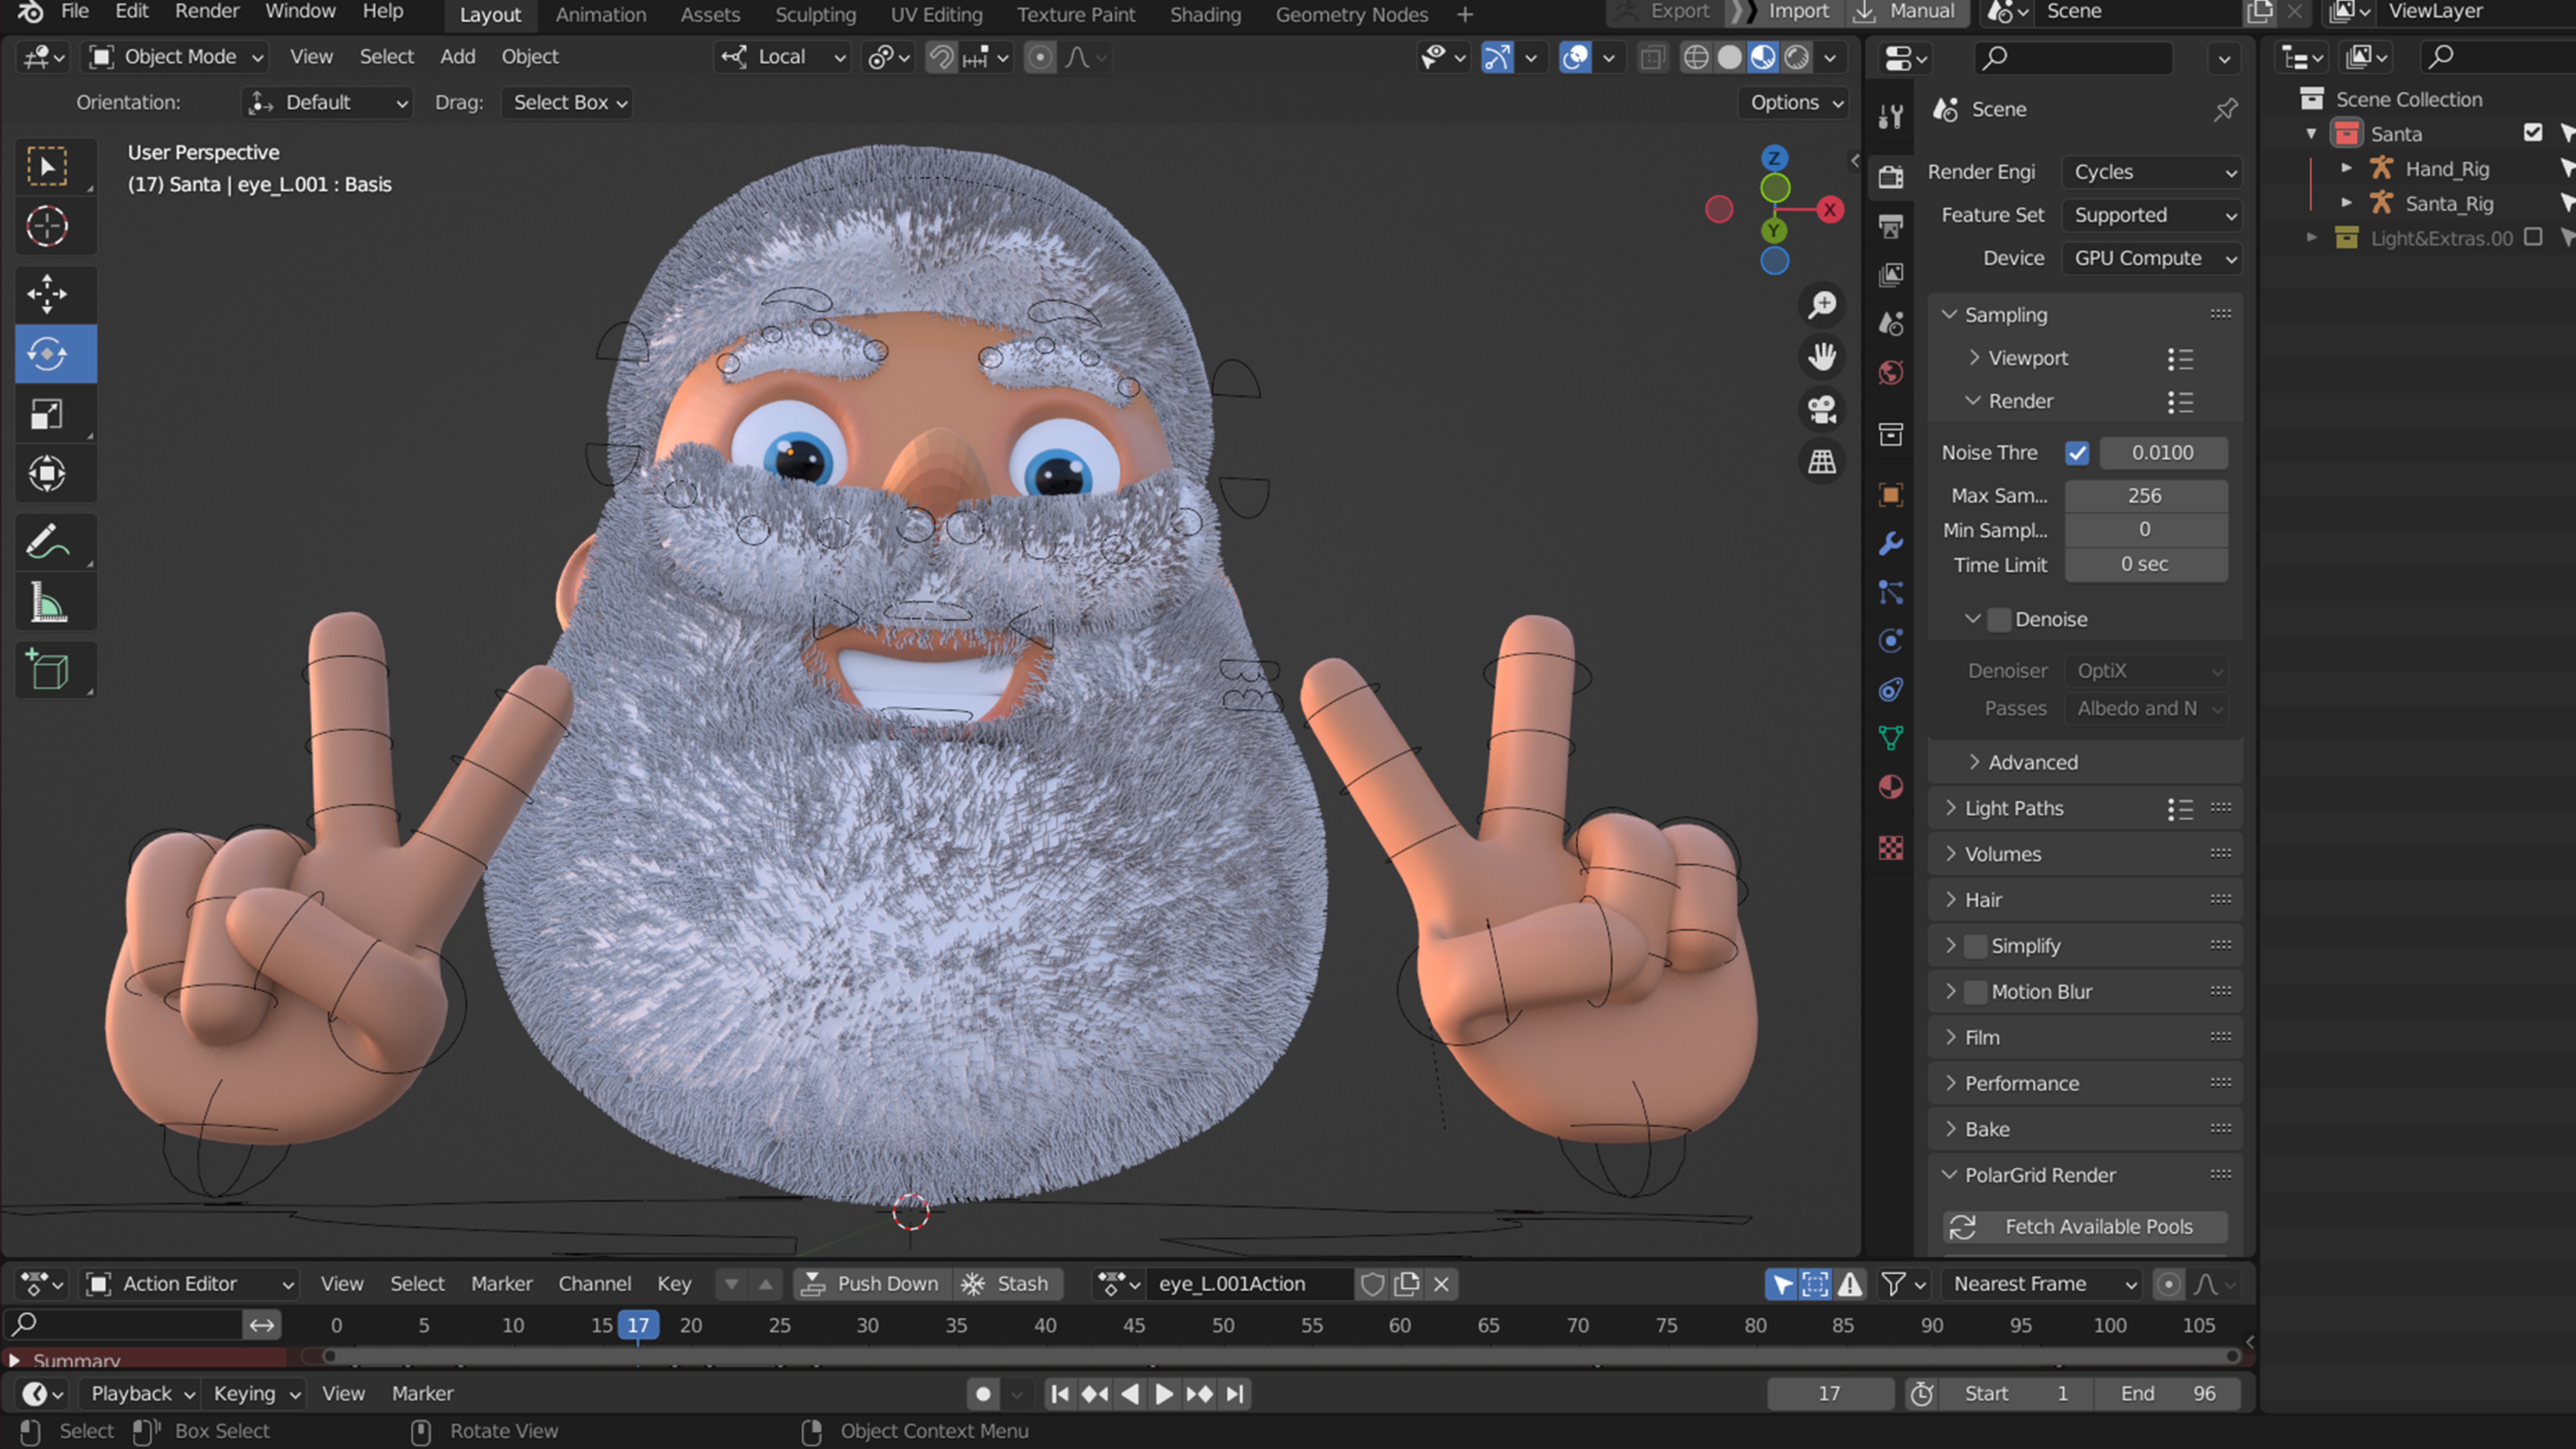Open the Modifiers wrench tab

(x=1890, y=544)
